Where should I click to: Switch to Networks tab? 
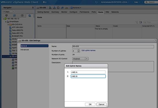tap(115, 12)
